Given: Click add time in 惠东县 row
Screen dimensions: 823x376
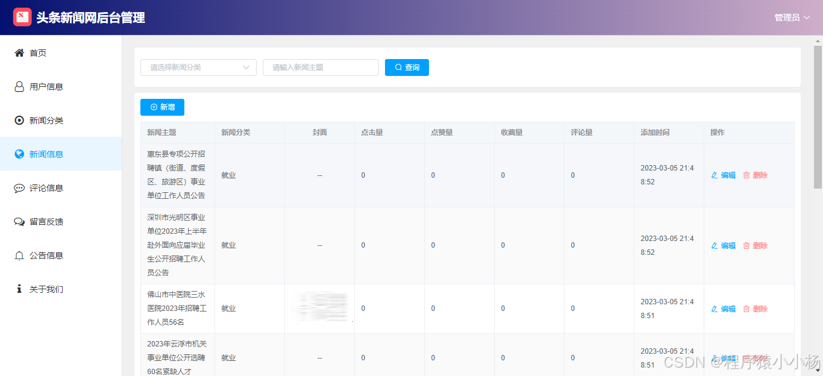Looking at the screenshot, I should tap(667, 175).
